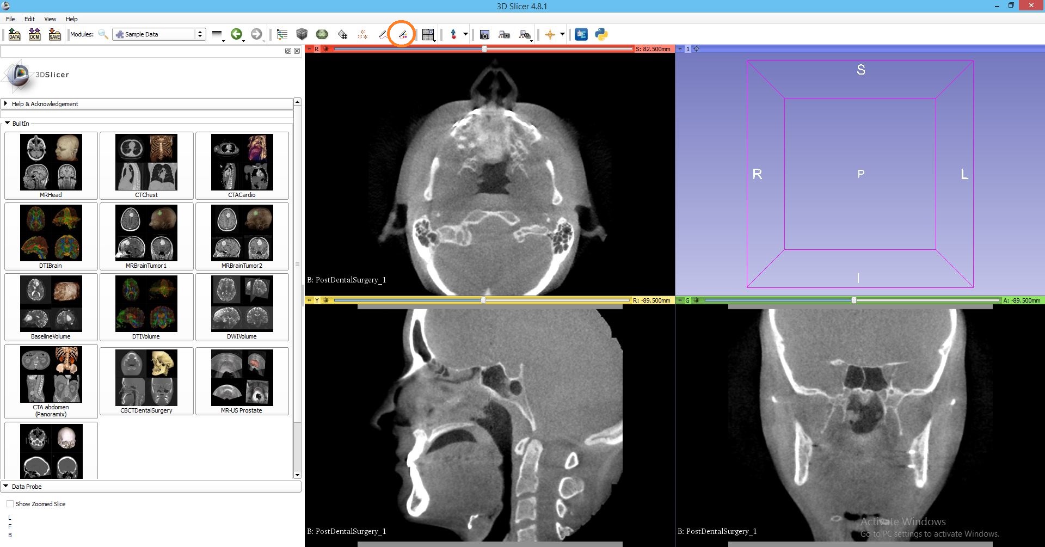Screen dimensions: 1045x547
Task: Open the module finder magnifier icon
Action: (x=103, y=34)
